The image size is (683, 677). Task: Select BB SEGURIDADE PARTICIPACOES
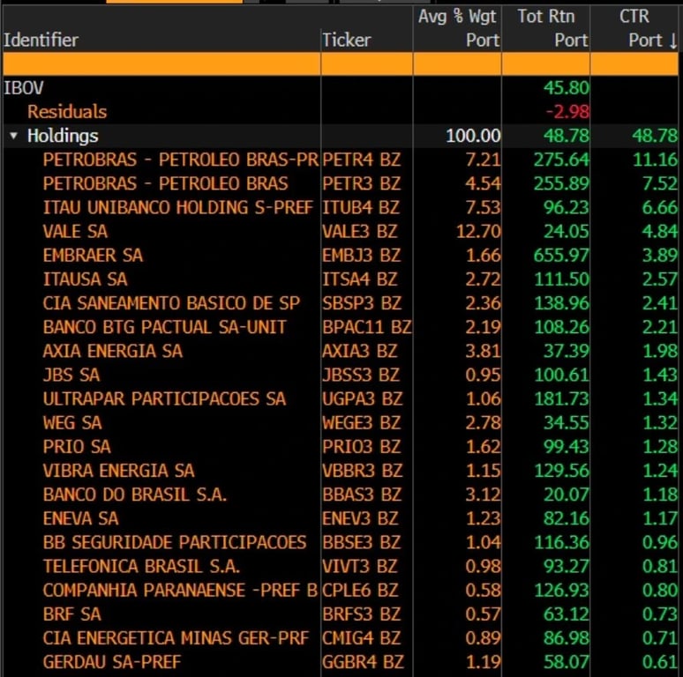[175, 542]
